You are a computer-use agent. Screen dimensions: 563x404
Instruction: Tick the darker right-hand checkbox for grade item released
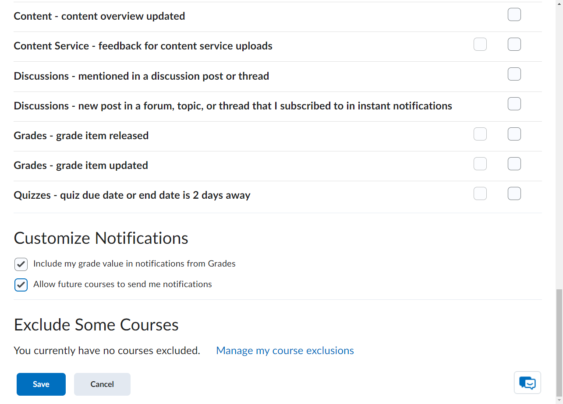click(514, 134)
